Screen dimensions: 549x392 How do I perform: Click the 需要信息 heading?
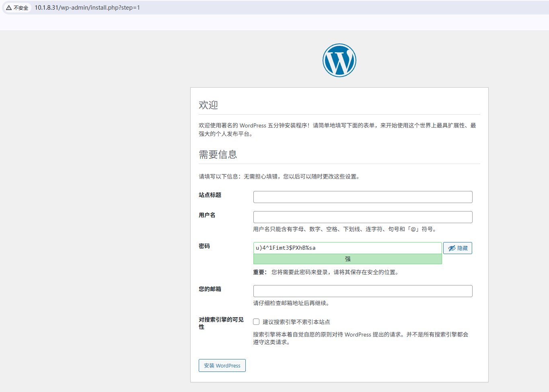click(x=218, y=154)
